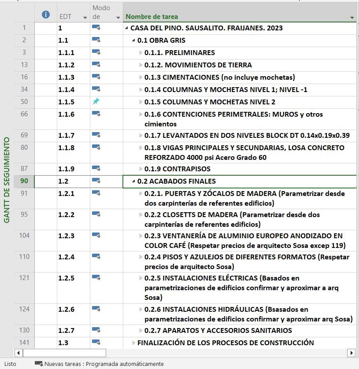Click the Listo status bar text
359x369 pixels.
10,364
